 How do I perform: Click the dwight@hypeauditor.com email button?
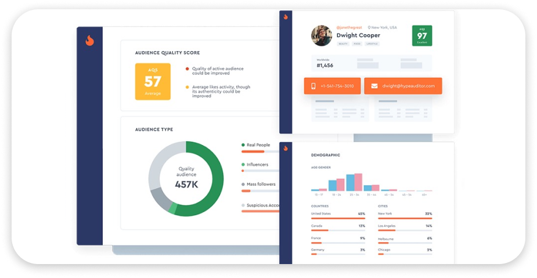click(403, 86)
